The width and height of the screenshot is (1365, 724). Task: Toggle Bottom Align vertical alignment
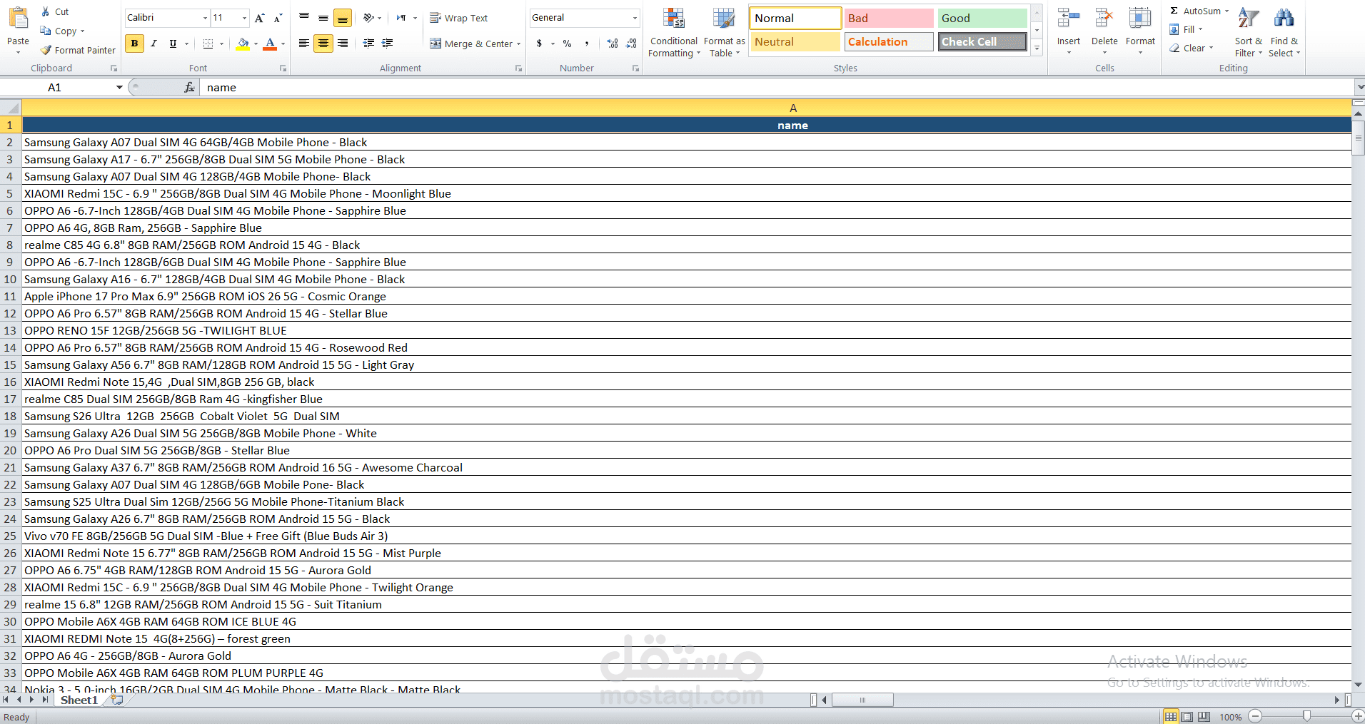(x=343, y=18)
